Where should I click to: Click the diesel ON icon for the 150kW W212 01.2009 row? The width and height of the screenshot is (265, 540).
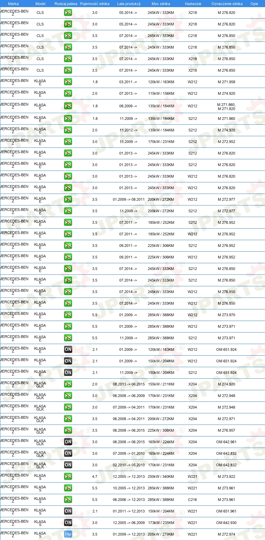(68, 361)
